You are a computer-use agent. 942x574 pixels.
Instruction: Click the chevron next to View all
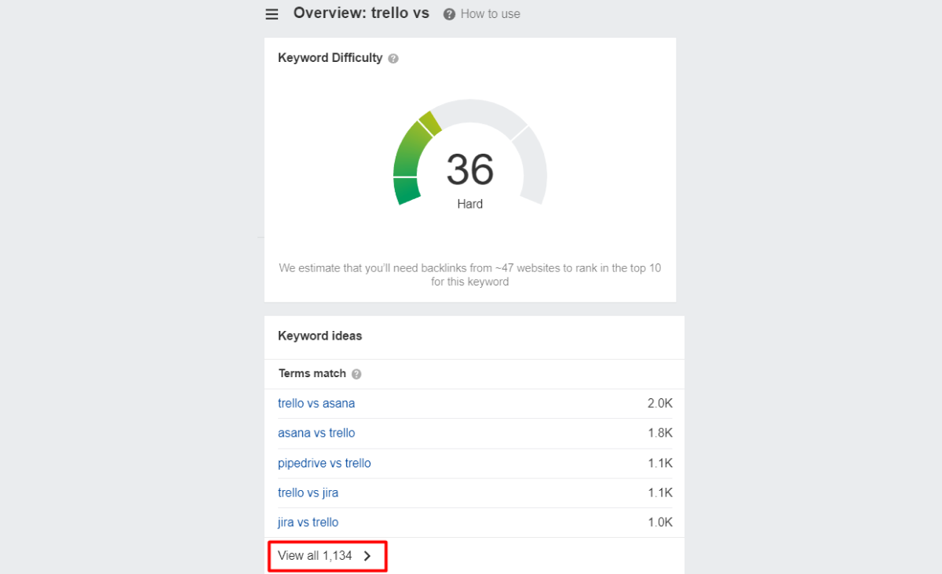click(367, 556)
